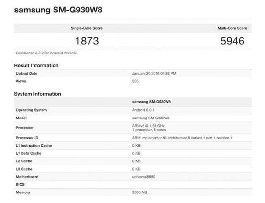Select the Multi-Core Score header
Viewport: 265px width, 203px height.
(232, 28)
